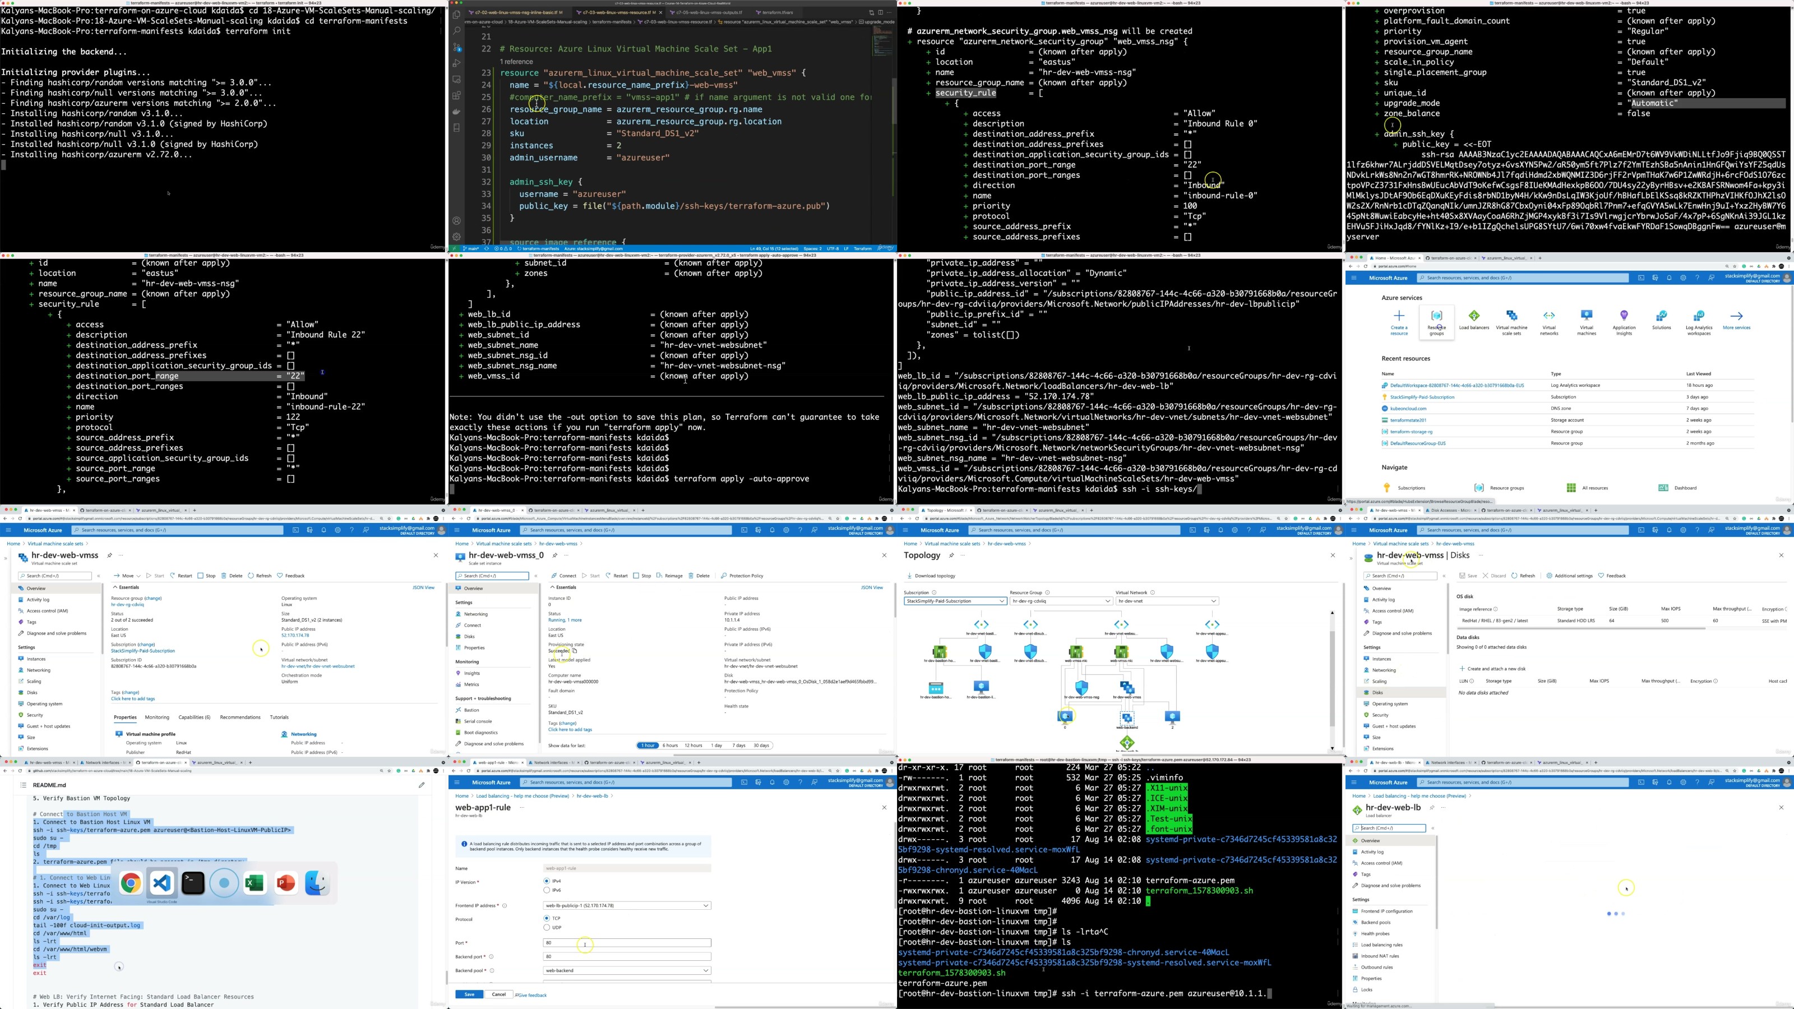Select the IPv4 radio button
The width and height of the screenshot is (1794, 1009).
point(547,881)
